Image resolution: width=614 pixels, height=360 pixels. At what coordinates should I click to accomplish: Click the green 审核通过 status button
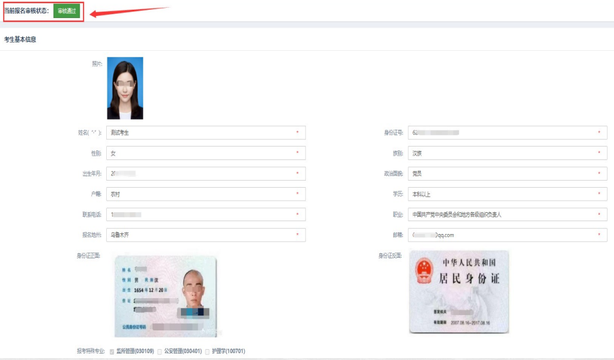click(x=66, y=11)
